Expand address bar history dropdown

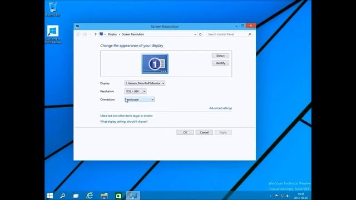[x=195, y=34]
